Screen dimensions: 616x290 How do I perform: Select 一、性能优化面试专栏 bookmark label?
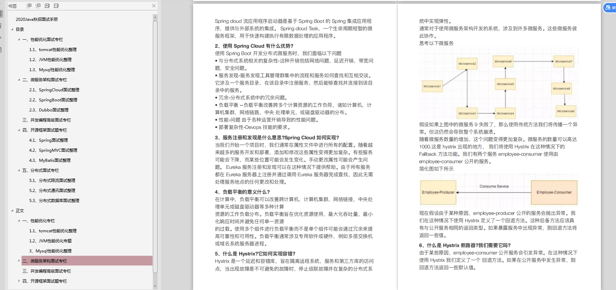(x=43, y=39)
